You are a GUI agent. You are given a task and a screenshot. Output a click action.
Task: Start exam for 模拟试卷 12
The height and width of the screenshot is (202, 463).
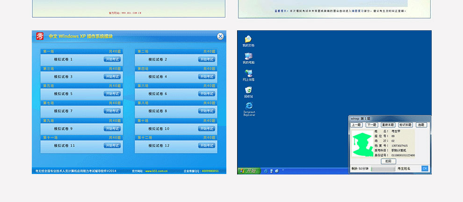(207, 146)
